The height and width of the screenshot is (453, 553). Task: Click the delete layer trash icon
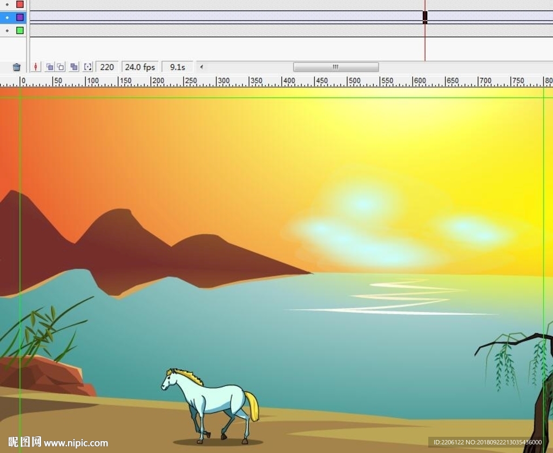(17, 67)
